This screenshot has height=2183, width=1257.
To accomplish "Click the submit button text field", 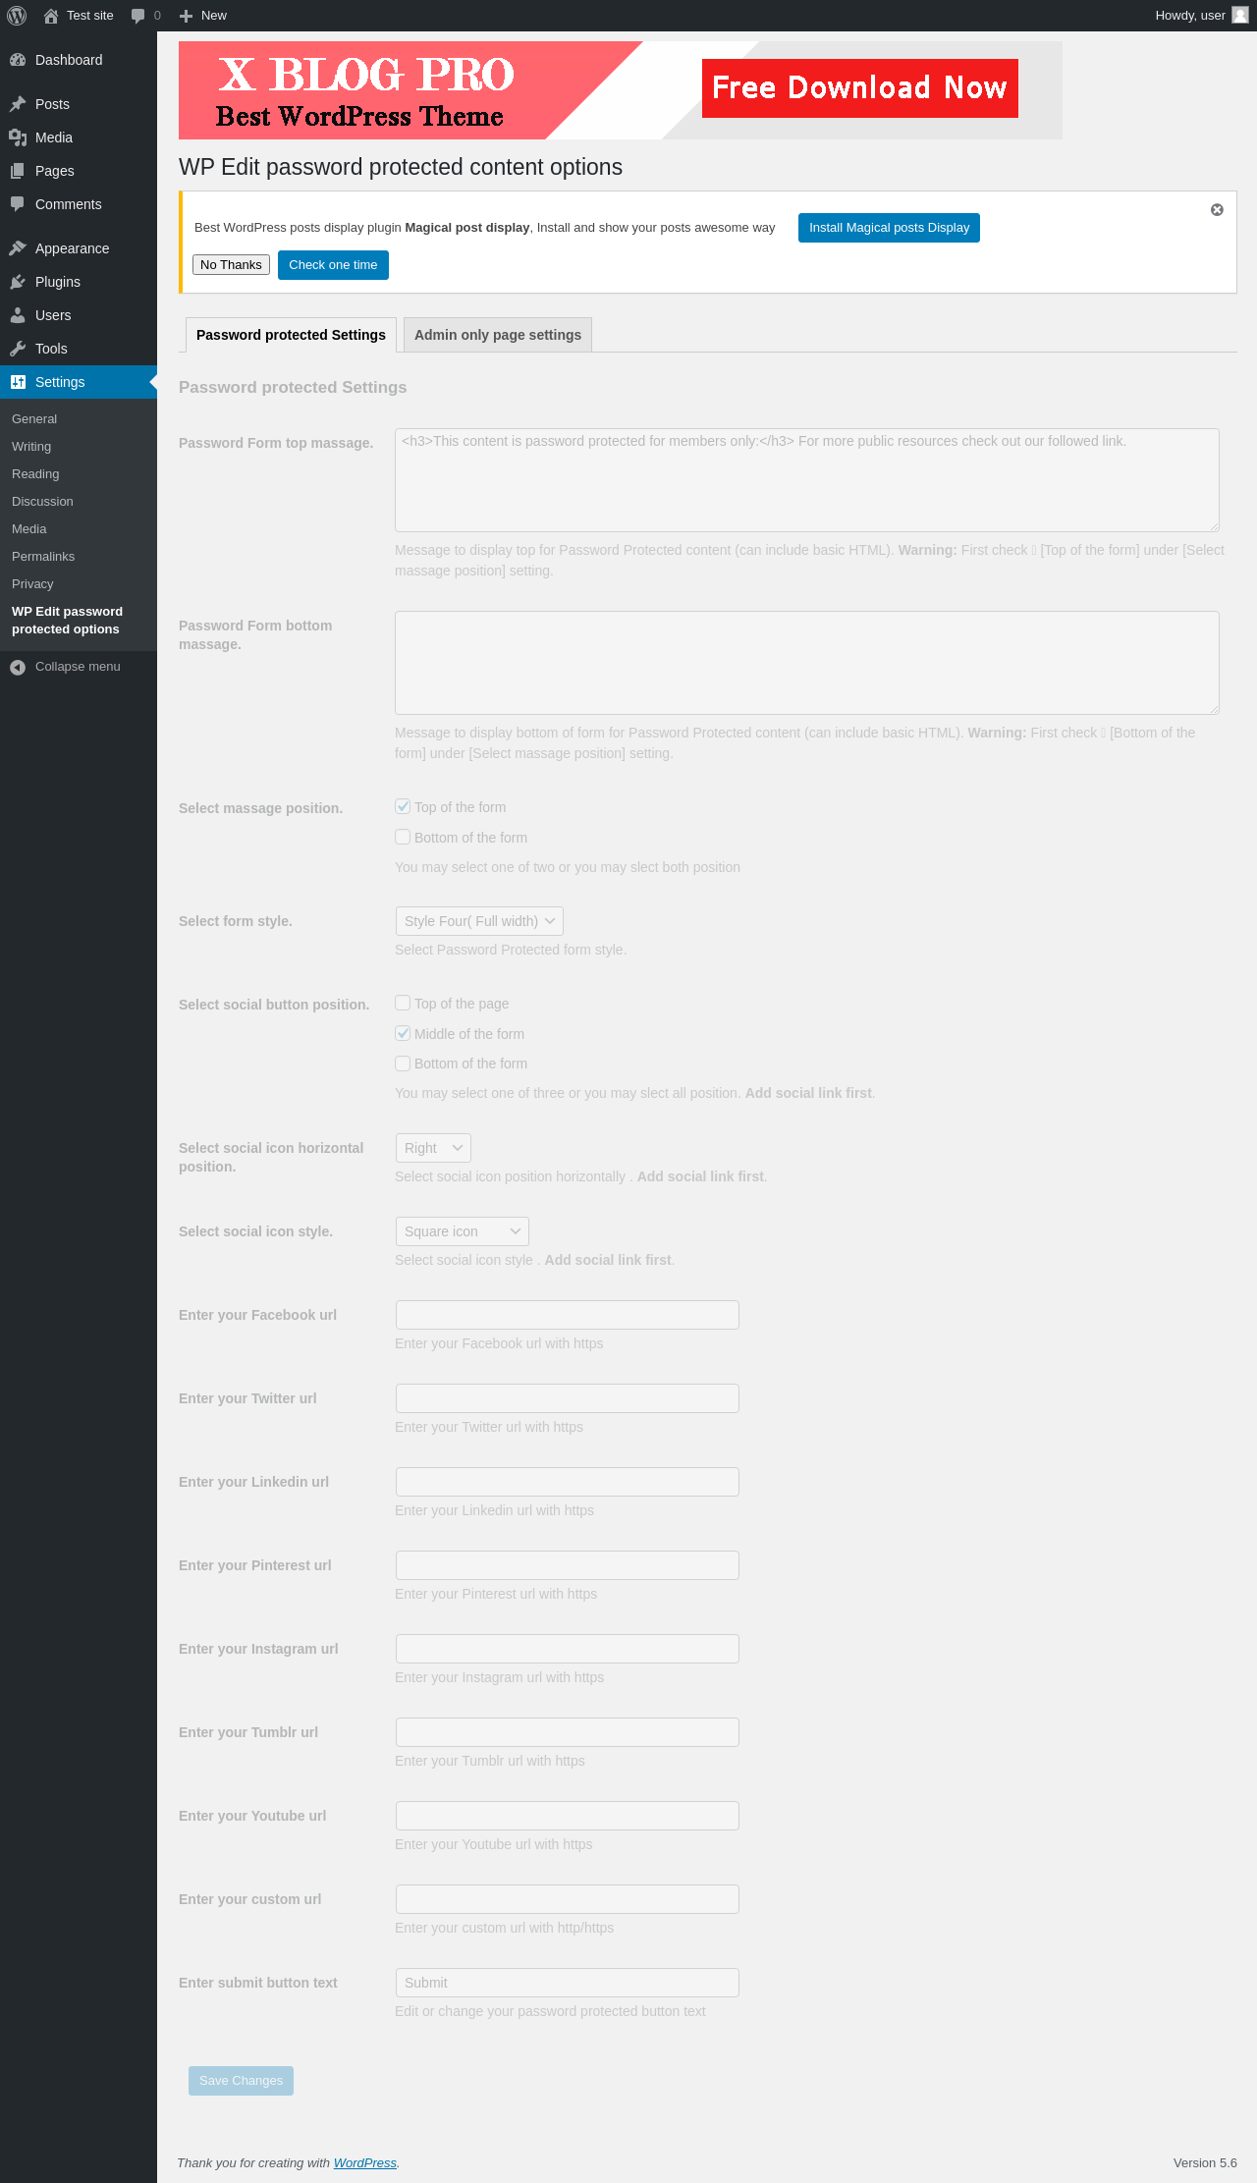I will (568, 1983).
